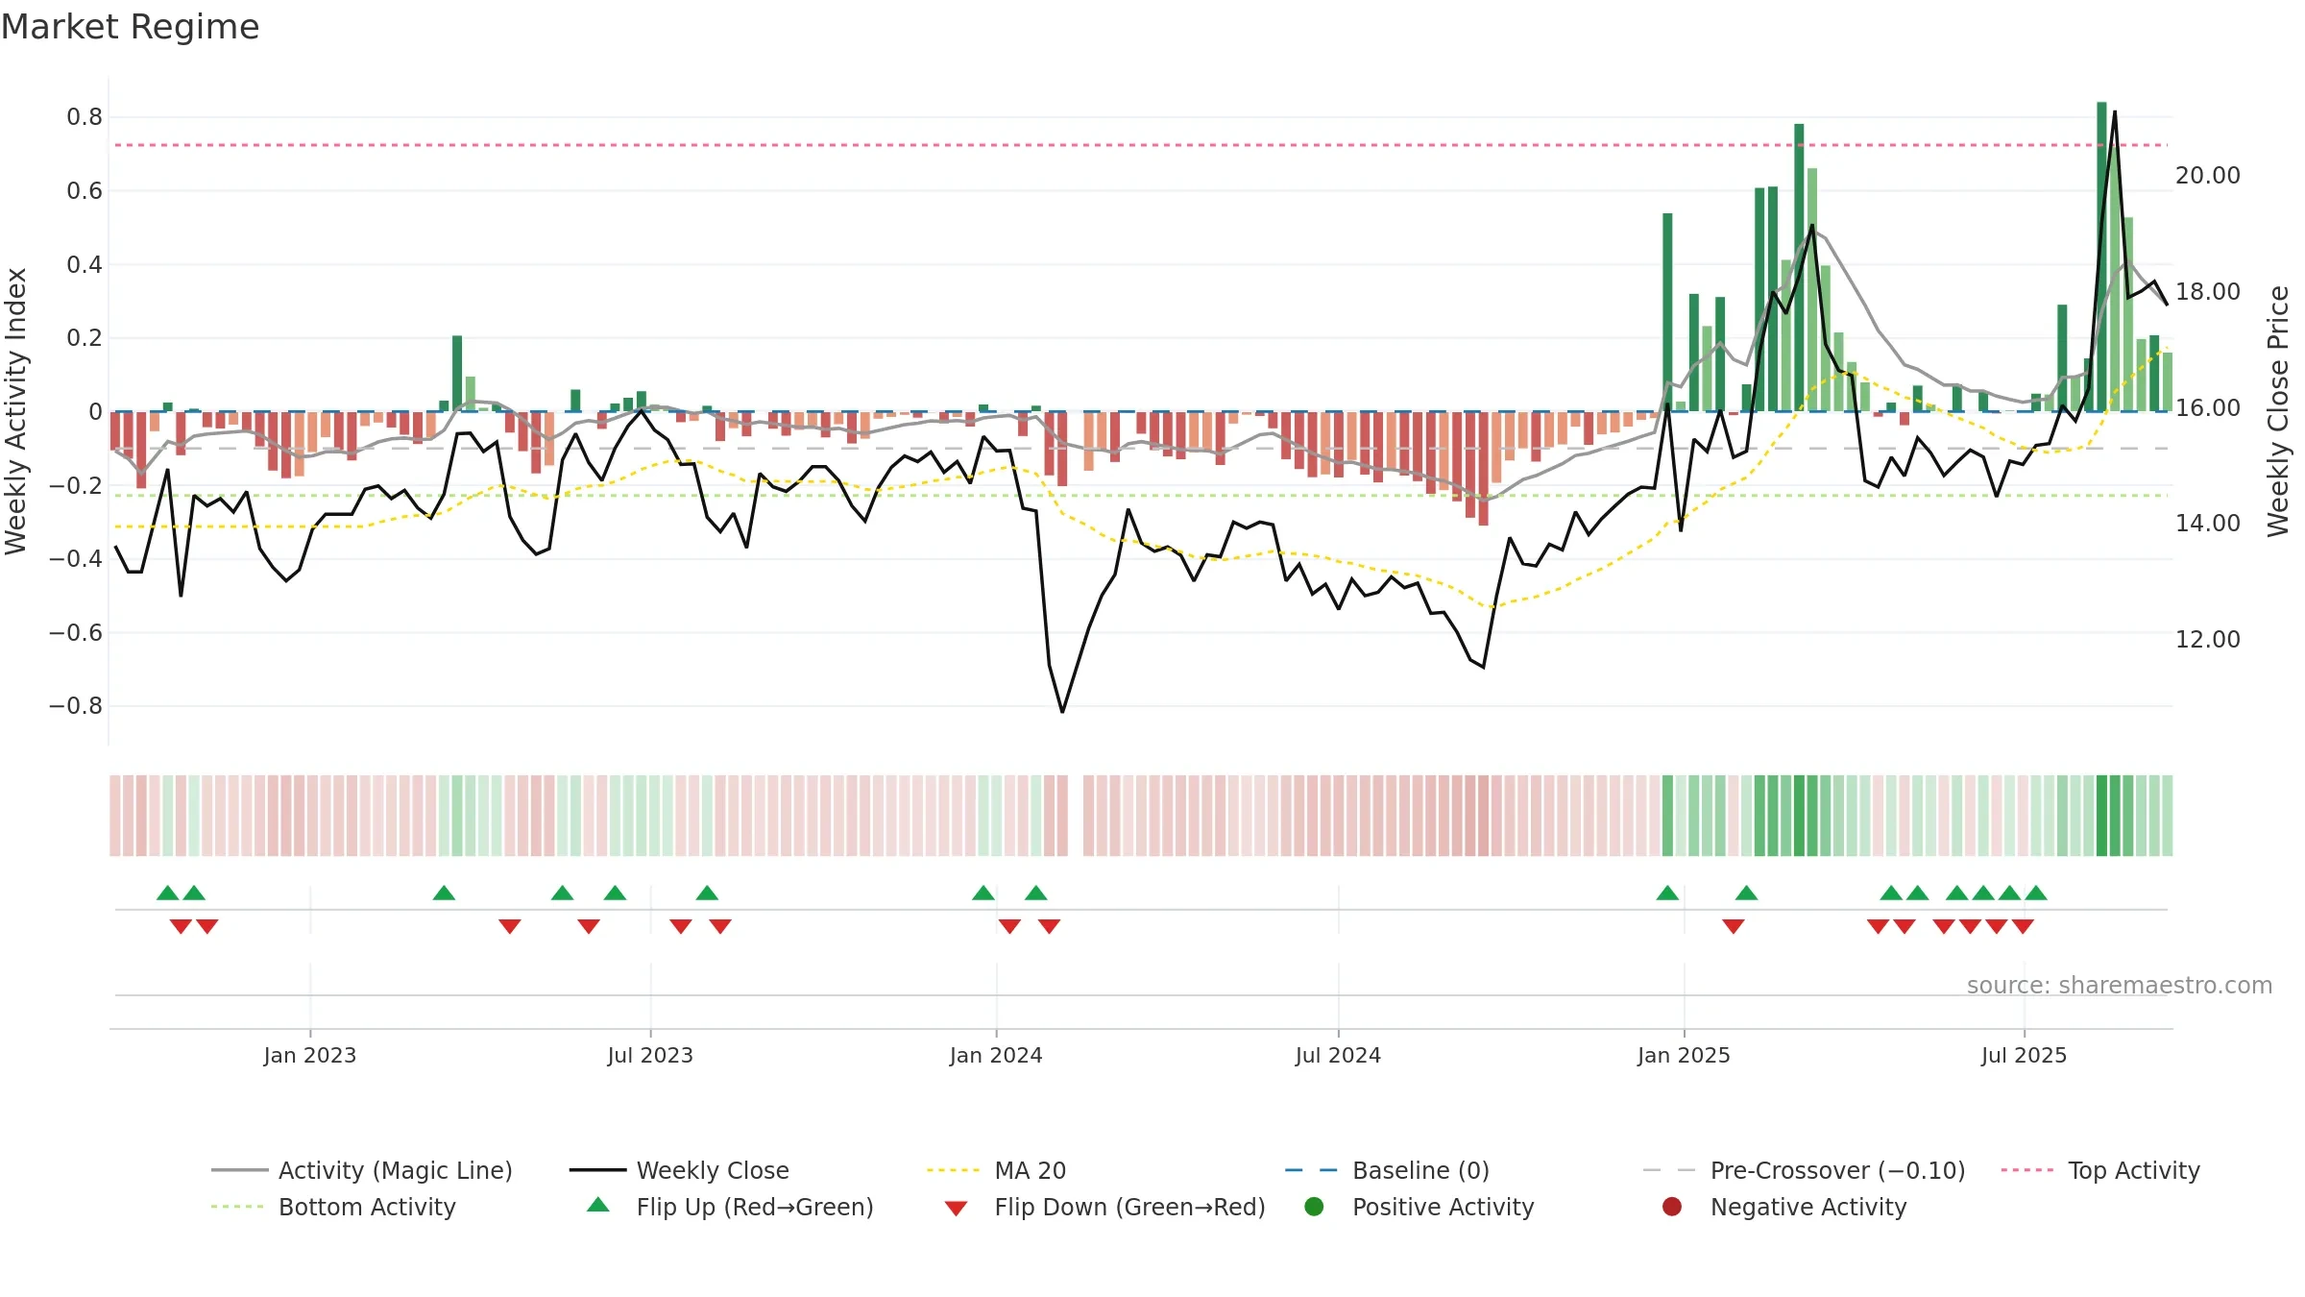Image resolution: width=2305 pixels, height=1297 pixels.
Task: Click the dark red Negative Activity circle icon
Action: click(x=1672, y=1207)
